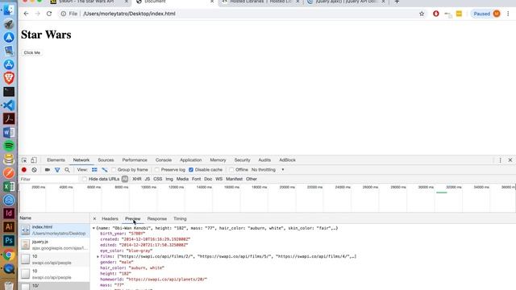Toggle device toolbar icon in DevTools

click(34, 160)
